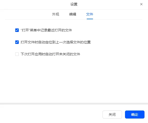The height and width of the screenshot is (123, 148).
Task: Click the 关闭 button
Action: click(112, 115)
